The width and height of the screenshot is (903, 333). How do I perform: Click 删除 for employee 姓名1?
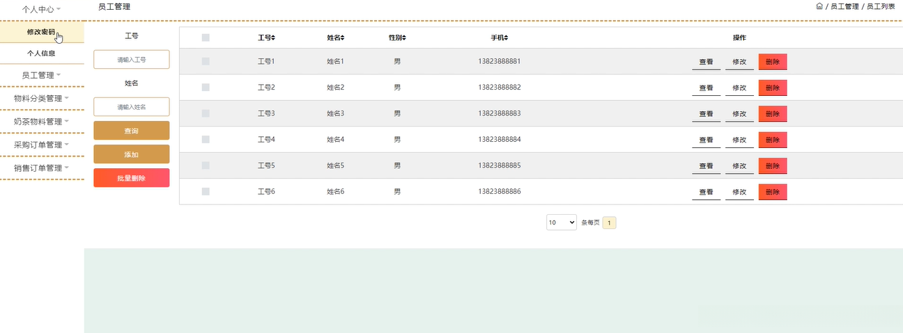[x=773, y=62]
